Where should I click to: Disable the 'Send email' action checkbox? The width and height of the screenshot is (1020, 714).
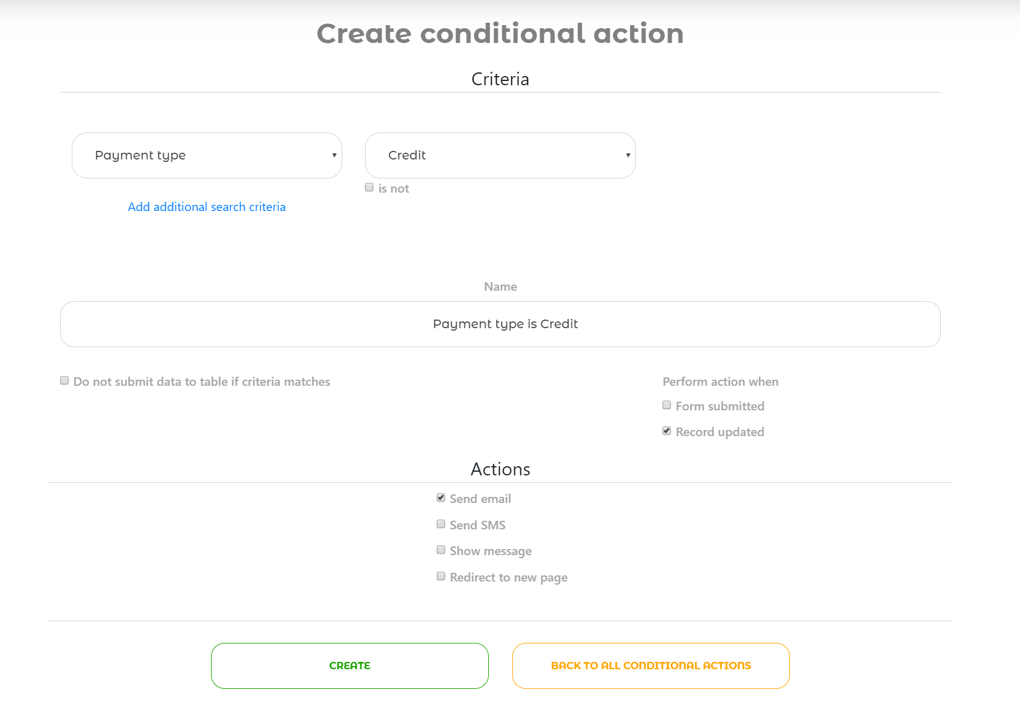tap(441, 498)
